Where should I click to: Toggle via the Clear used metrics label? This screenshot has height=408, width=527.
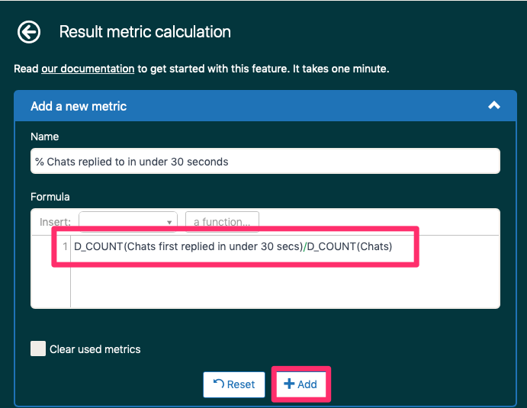tap(95, 349)
